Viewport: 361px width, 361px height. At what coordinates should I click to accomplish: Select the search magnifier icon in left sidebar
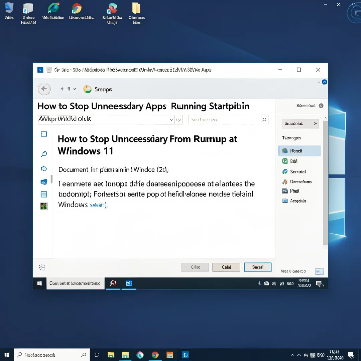44,154
